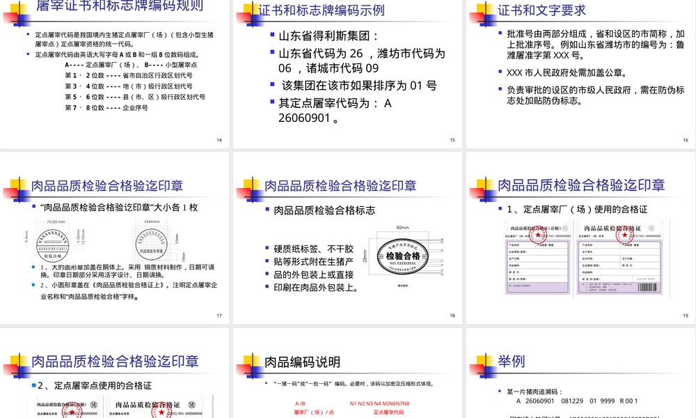Click bullet 其定点屠宰代码为：A 26060901

[335, 110]
